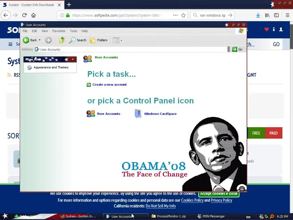Click the Firefox search box
This screenshot has width=293, height=220.
[x=213, y=15]
